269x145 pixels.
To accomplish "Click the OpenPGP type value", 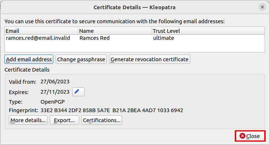I will 53,102.
